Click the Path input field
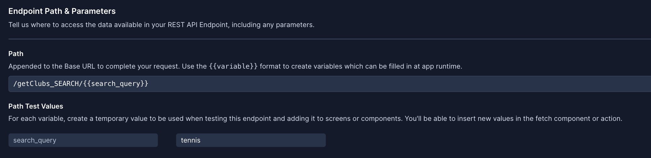 pos(378,84)
